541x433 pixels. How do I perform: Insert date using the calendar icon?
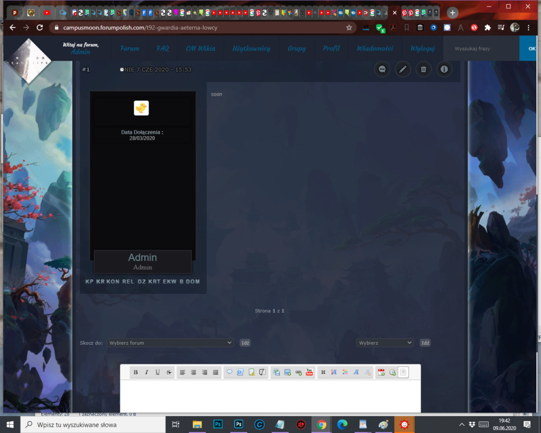381,372
